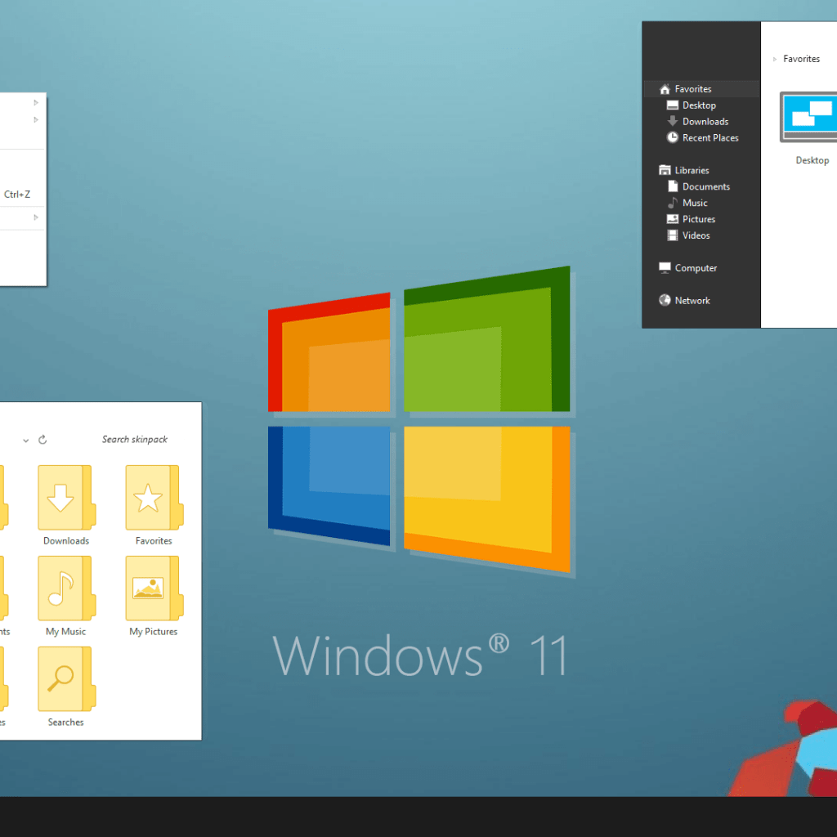This screenshot has width=837, height=837.
Task: Expand the submenu arrow below Ctrl+Z entry
Action: [x=36, y=217]
